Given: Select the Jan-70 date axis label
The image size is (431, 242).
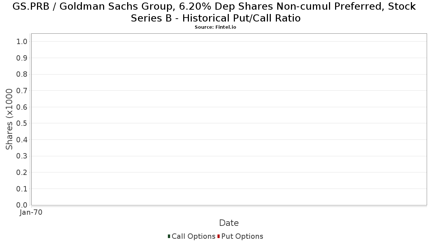Looking at the screenshot, I should (x=31, y=212).
